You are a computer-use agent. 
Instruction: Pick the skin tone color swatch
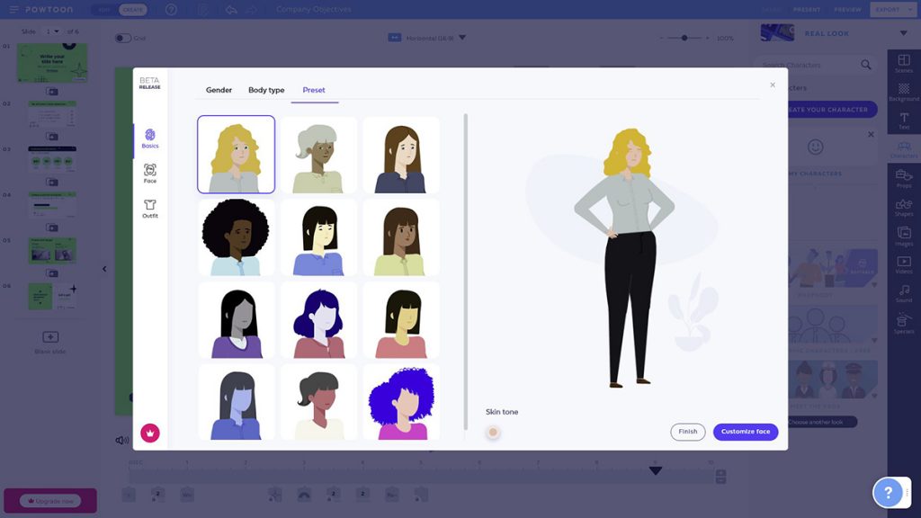point(493,432)
